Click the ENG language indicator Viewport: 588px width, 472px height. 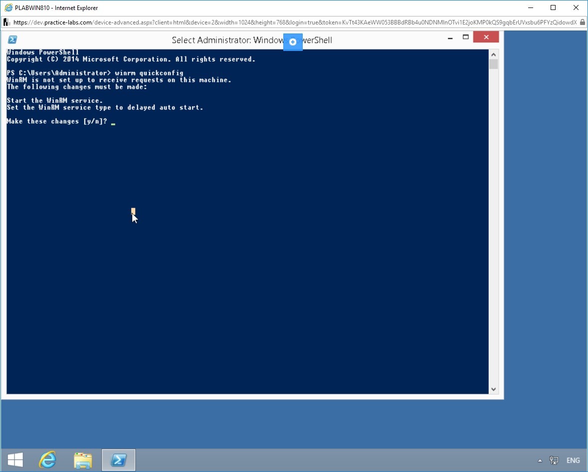tap(573, 461)
